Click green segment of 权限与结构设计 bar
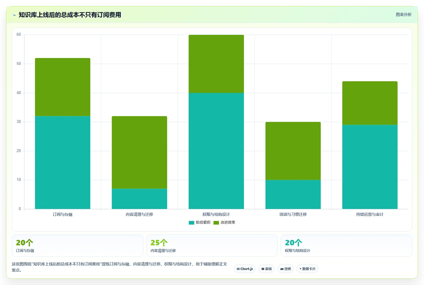 pyautogui.click(x=216, y=64)
